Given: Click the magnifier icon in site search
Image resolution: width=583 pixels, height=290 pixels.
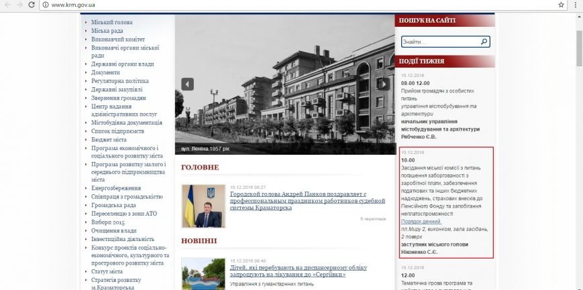Looking at the screenshot, I should [484, 42].
